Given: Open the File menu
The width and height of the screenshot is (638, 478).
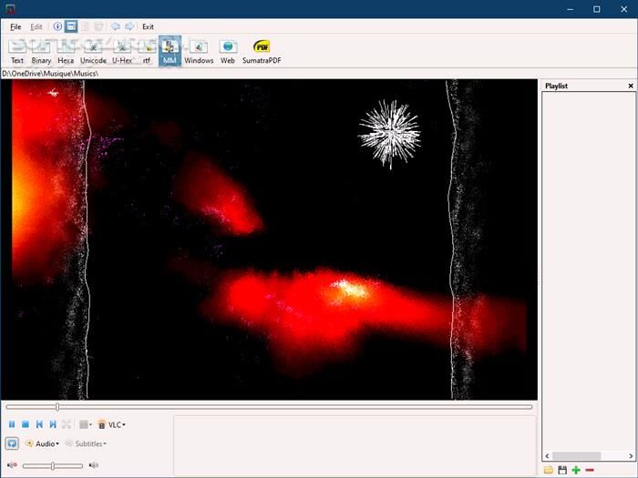Looking at the screenshot, I should click(15, 26).
